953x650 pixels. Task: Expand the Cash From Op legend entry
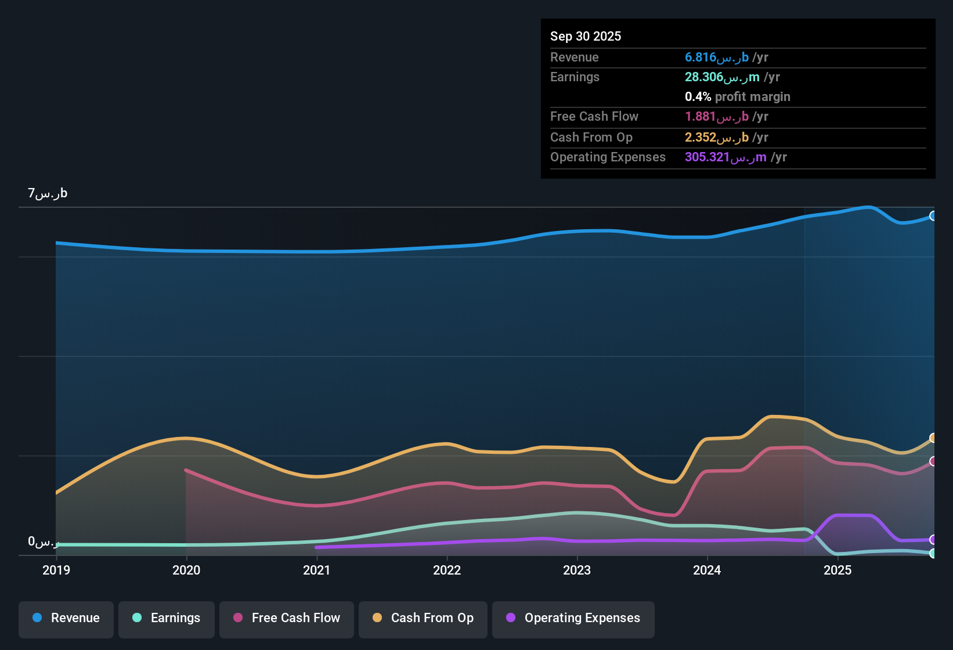(x=423, y=618)
